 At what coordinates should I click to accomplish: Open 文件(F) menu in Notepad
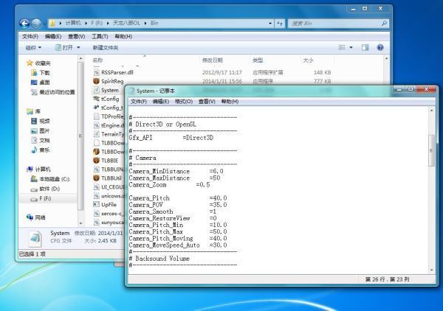139,102
